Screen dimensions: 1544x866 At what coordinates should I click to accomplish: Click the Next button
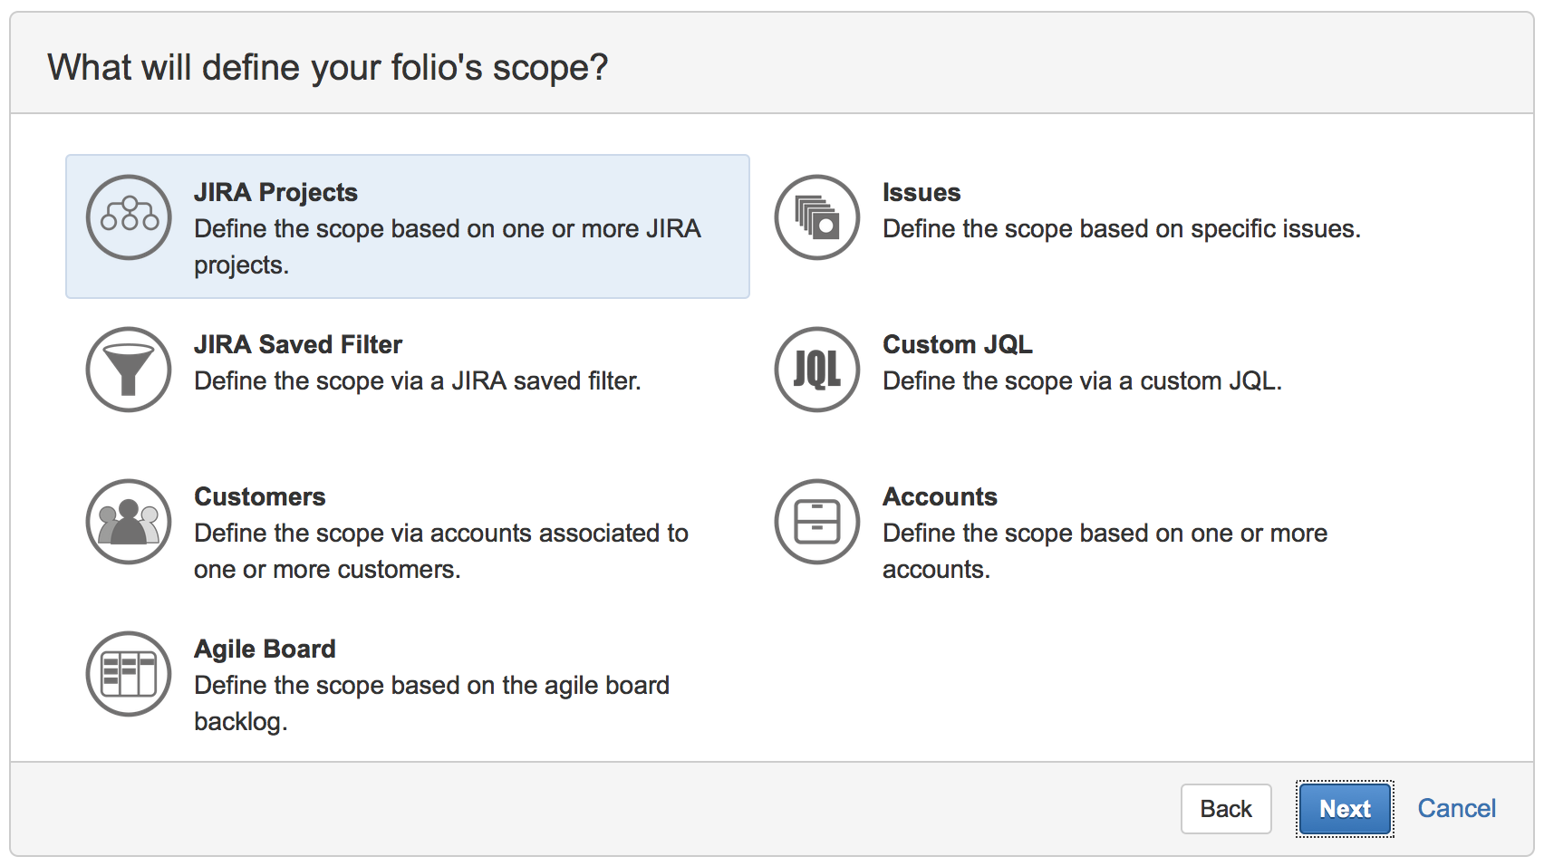(1345, 808)
